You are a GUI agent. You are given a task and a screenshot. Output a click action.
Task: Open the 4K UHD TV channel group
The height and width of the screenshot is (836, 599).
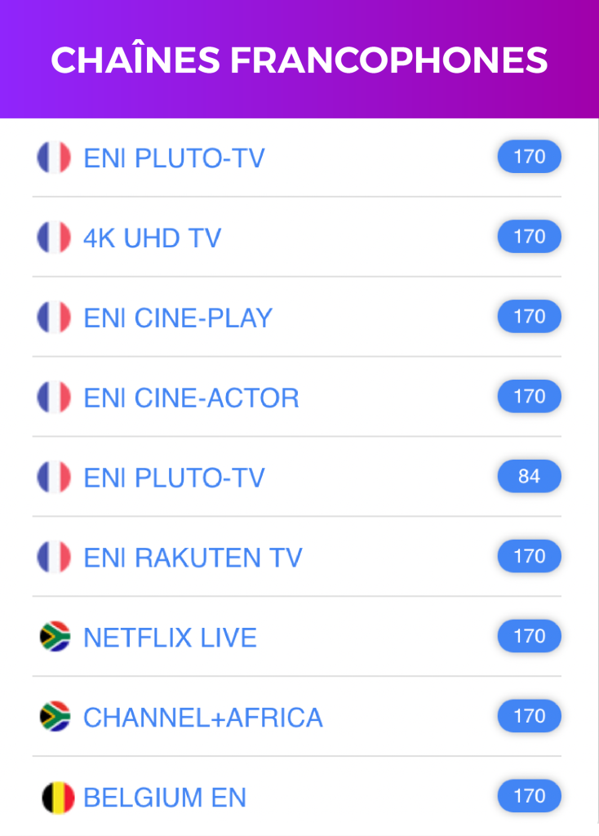(153, 238)
